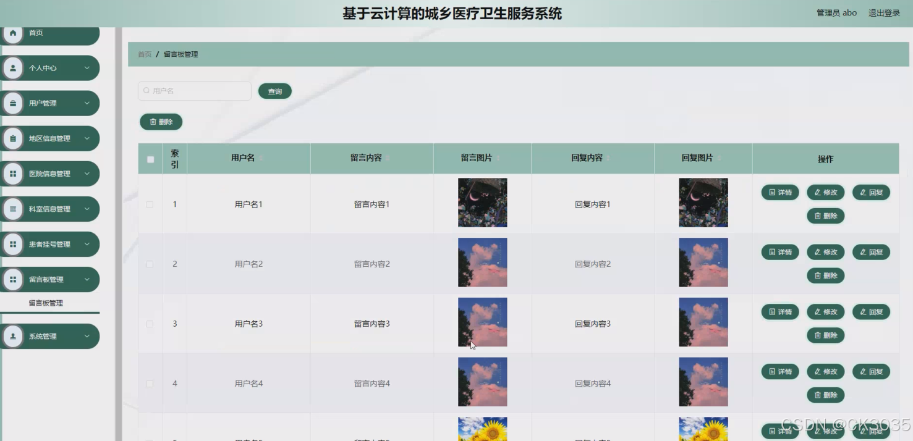Open the 个人中心 menu label
This screenshot has height=441, width=913.
[x=43, y=68]
